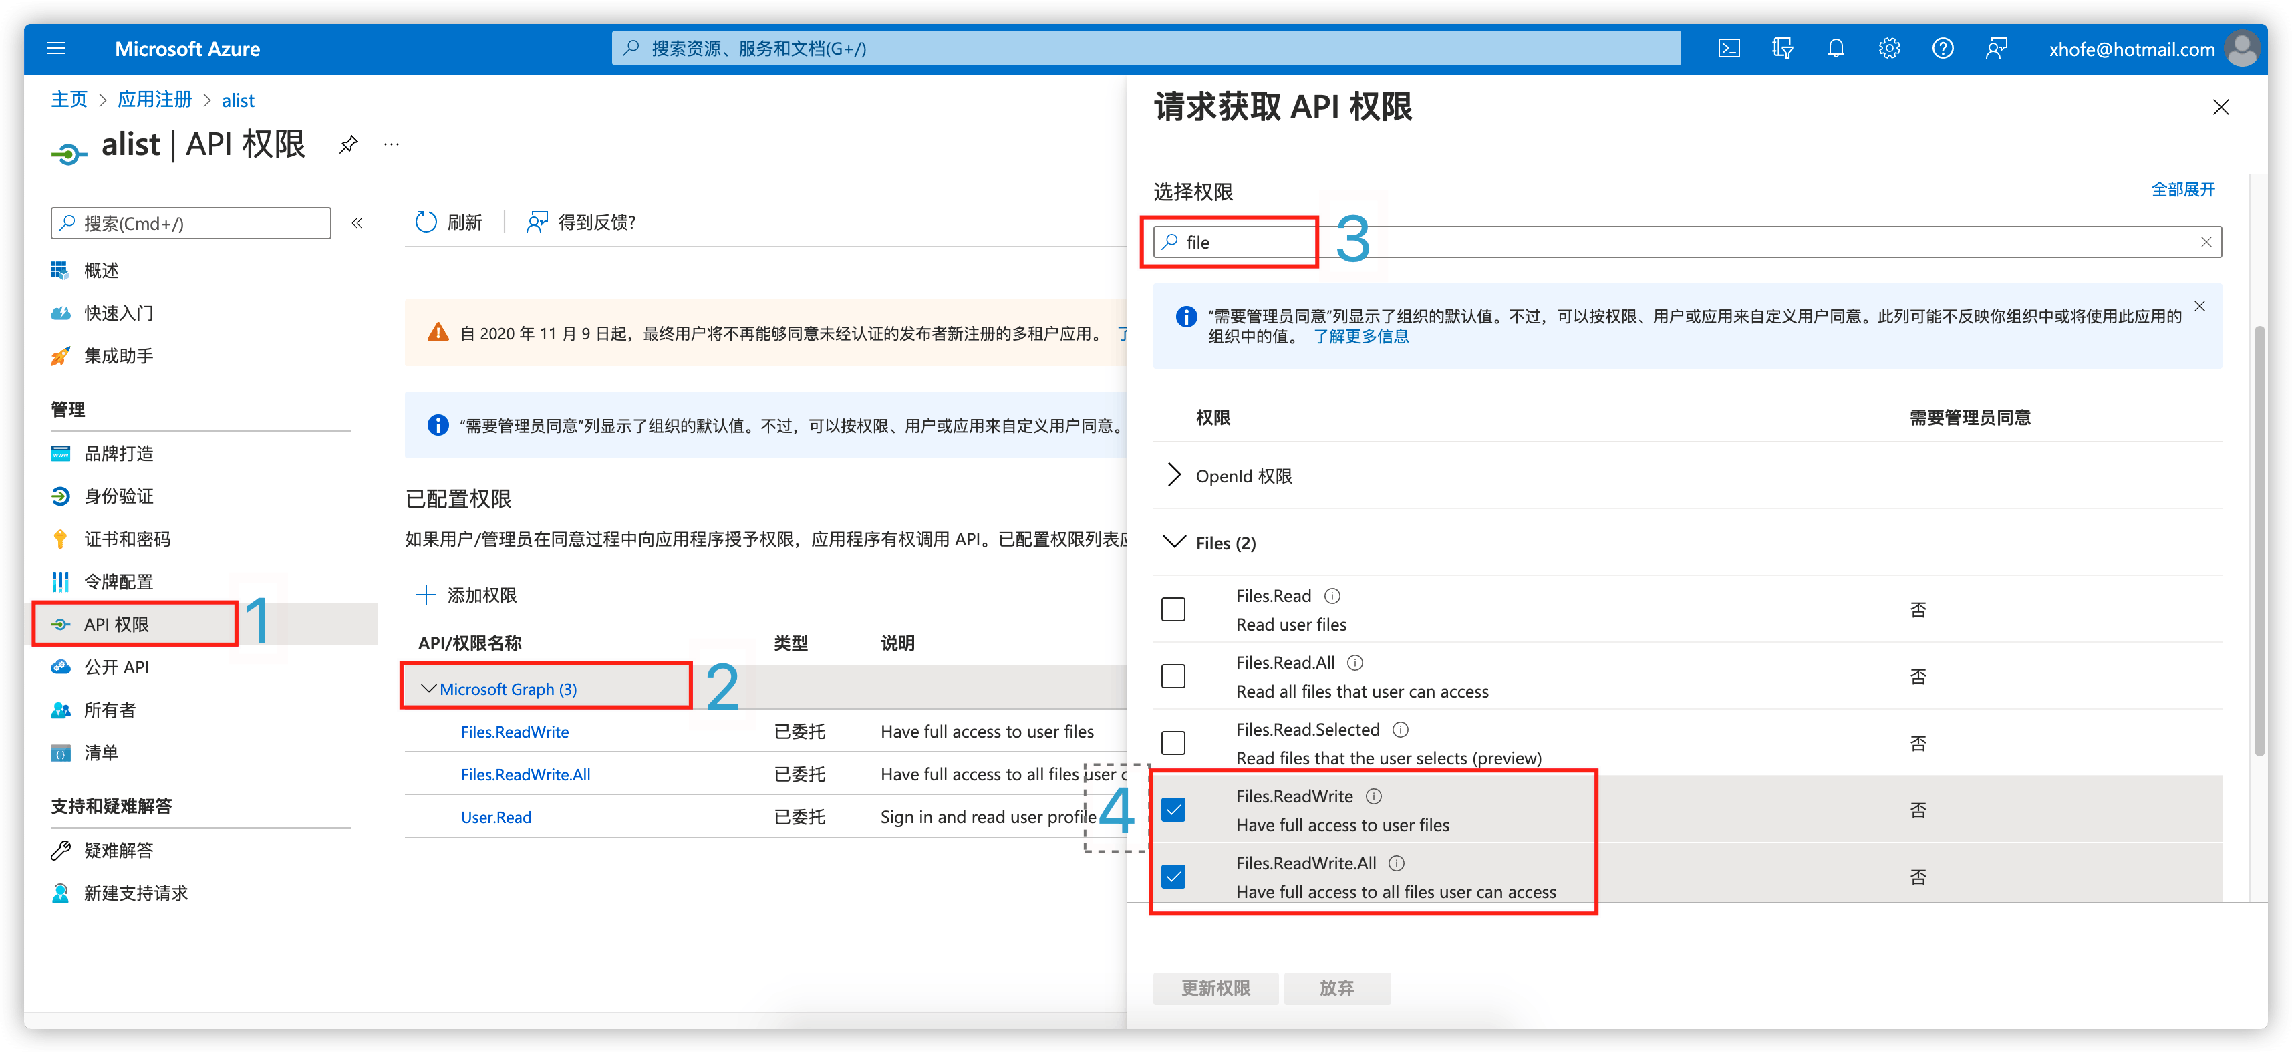
Task: Uncheck the Files.ReadWrite.All permission
Action: (1173, 876)
